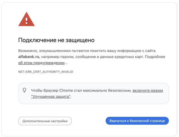Click 'максимально безопасным' in the tip box
The image size is (179, 137).
(x=107, y=91)
